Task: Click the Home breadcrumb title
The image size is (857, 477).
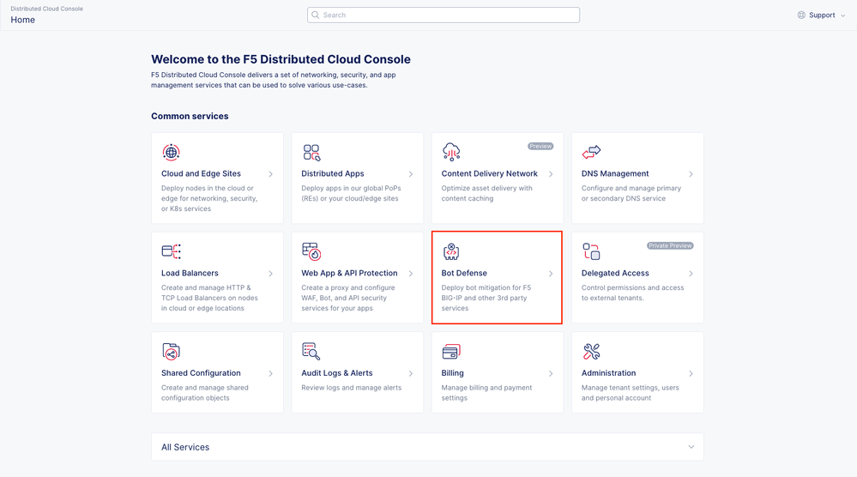Action: point(23,21)
